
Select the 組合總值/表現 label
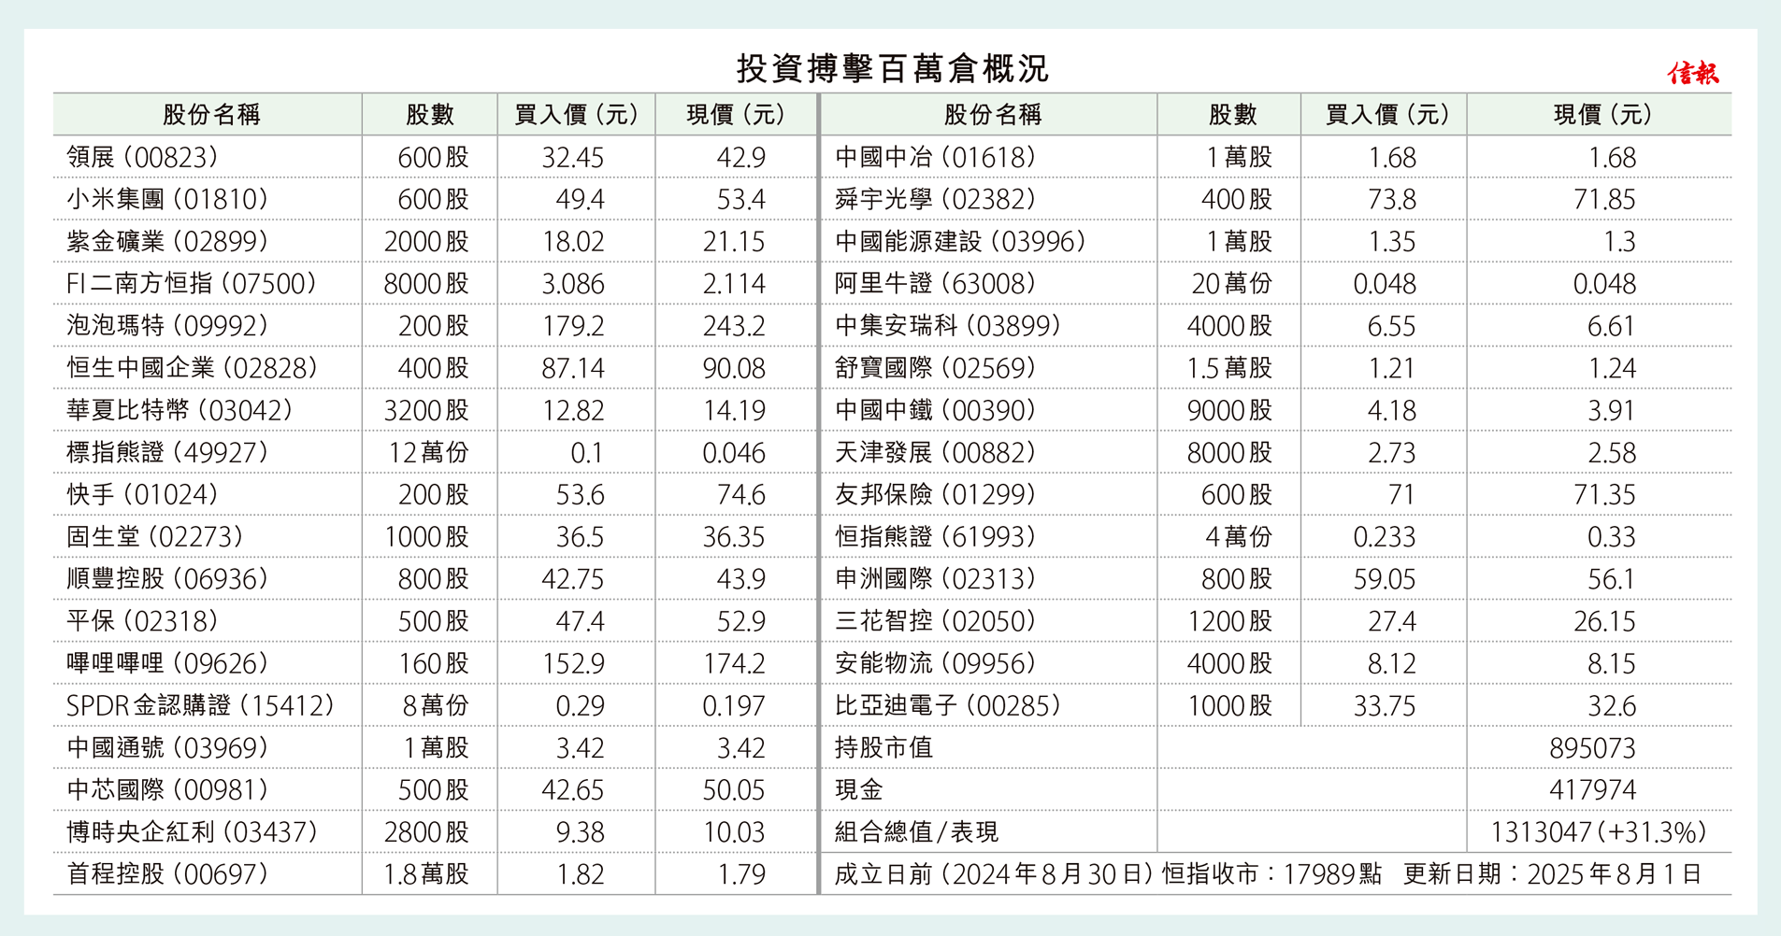[x=915, y=831]
